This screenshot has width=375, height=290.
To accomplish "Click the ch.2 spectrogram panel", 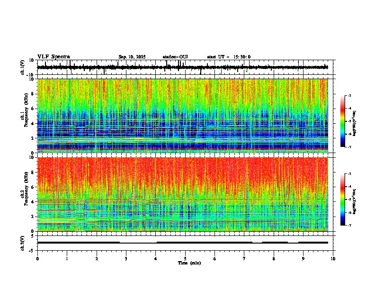I will pos(182,194).
